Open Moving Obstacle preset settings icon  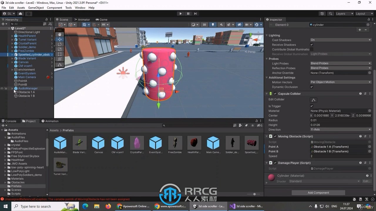tap(365, 136)
